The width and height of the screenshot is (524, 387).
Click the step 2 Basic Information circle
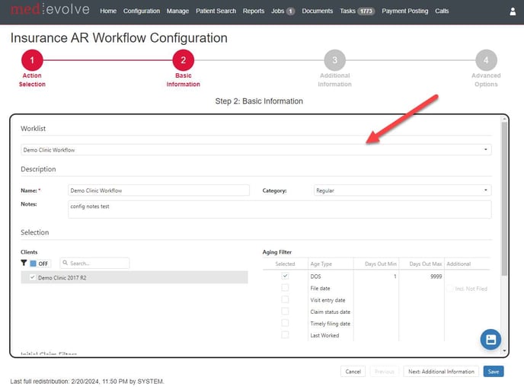pos(183,61)
